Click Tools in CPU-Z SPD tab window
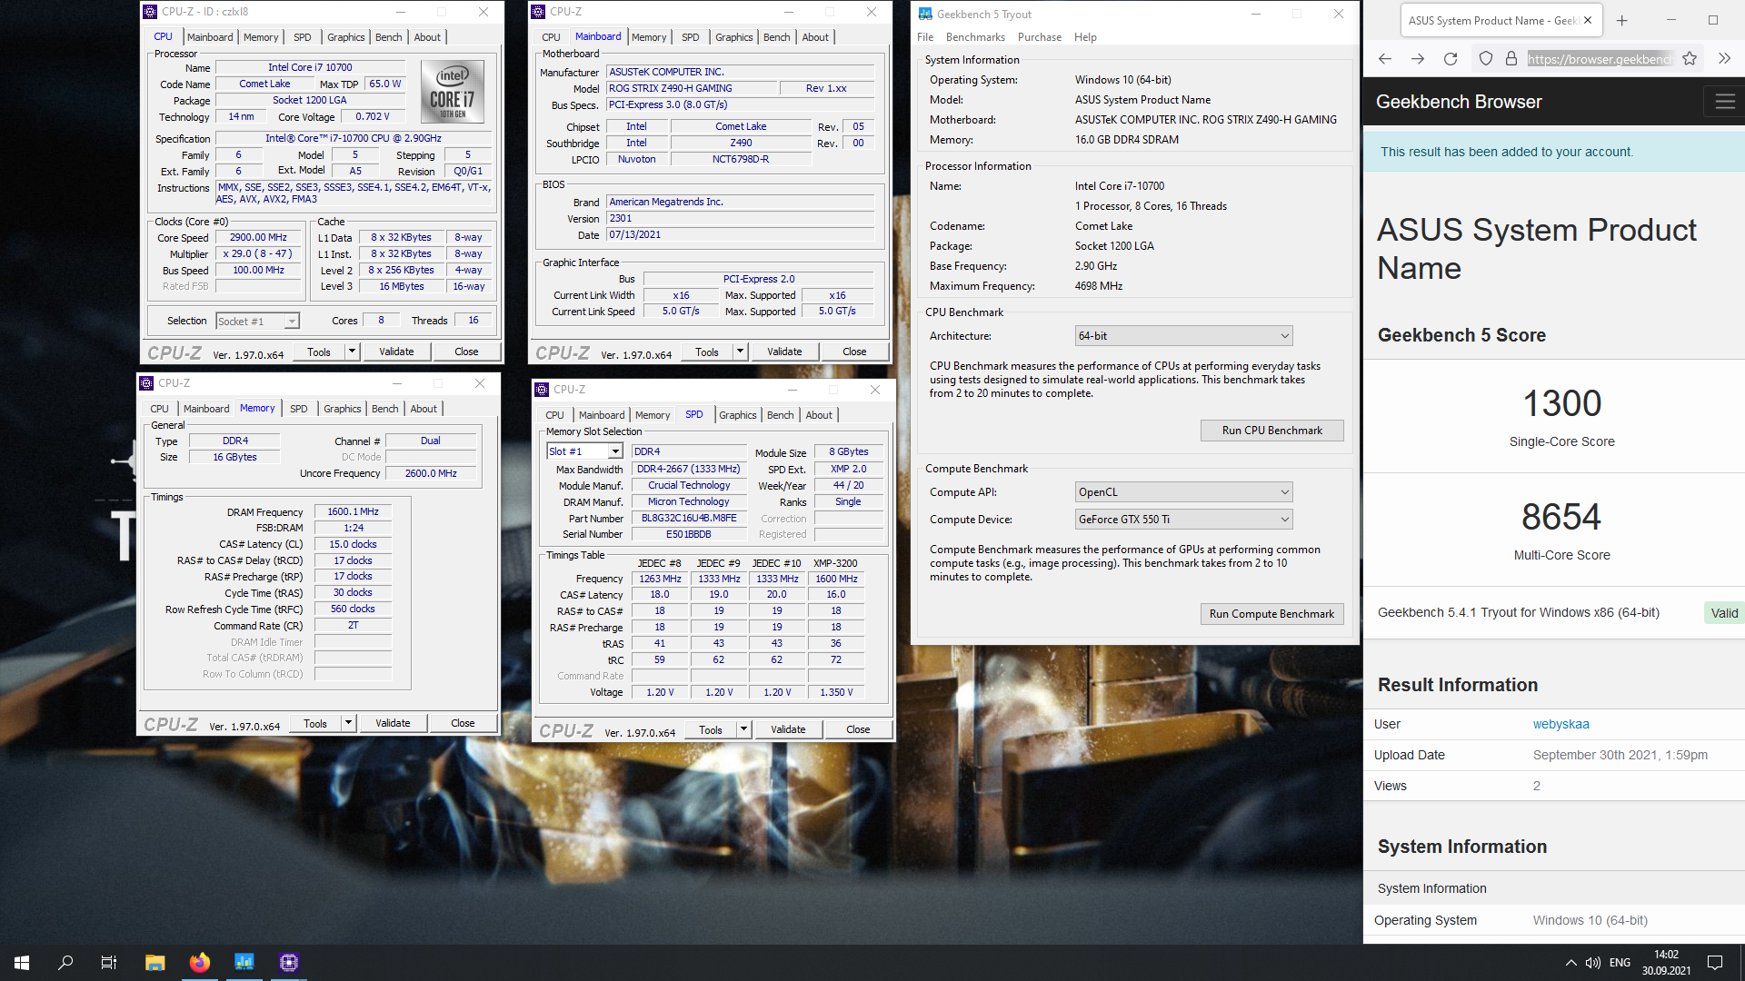This screenshot has width=1745, height=981. (x=711, y=729)
